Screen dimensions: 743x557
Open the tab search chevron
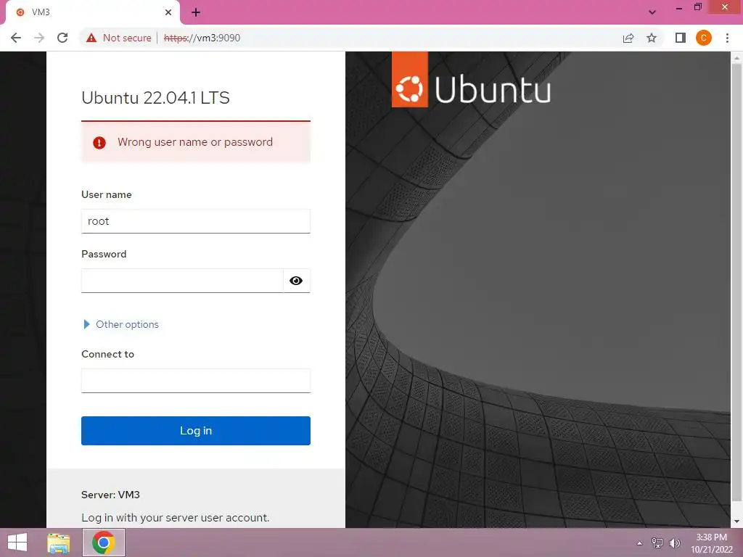point(652,12)
